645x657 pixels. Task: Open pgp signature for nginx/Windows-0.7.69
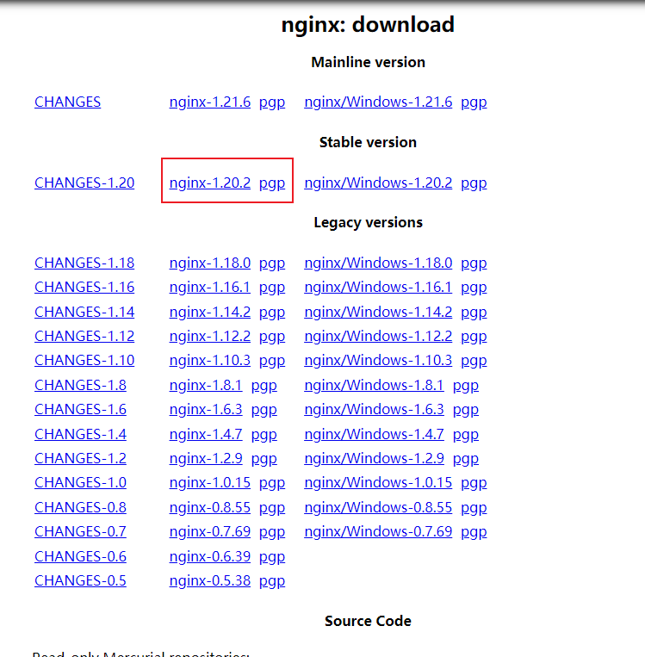click(x=474, y=532)
